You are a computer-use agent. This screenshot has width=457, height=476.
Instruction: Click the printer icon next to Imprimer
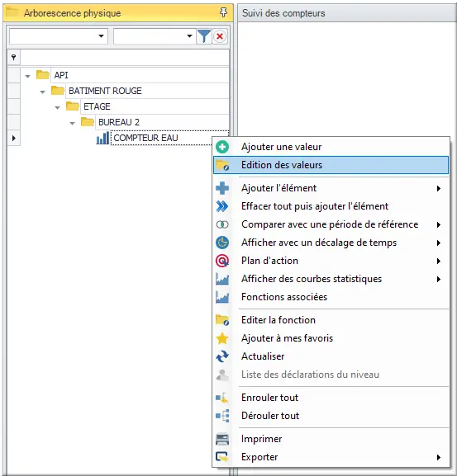coord(222,439)
